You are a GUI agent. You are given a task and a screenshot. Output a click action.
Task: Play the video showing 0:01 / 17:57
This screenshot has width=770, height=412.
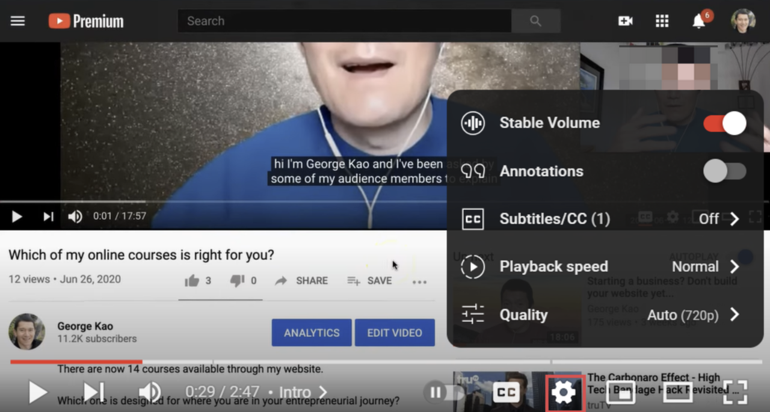click(17, 217)
